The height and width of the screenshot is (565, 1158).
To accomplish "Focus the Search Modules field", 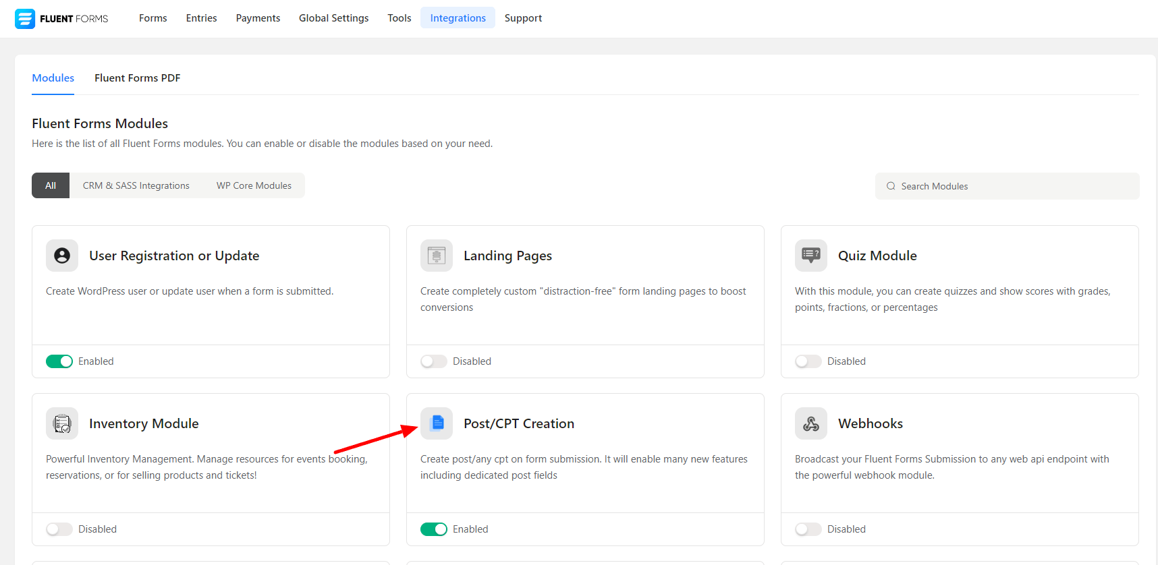I will click(1012, 186).
